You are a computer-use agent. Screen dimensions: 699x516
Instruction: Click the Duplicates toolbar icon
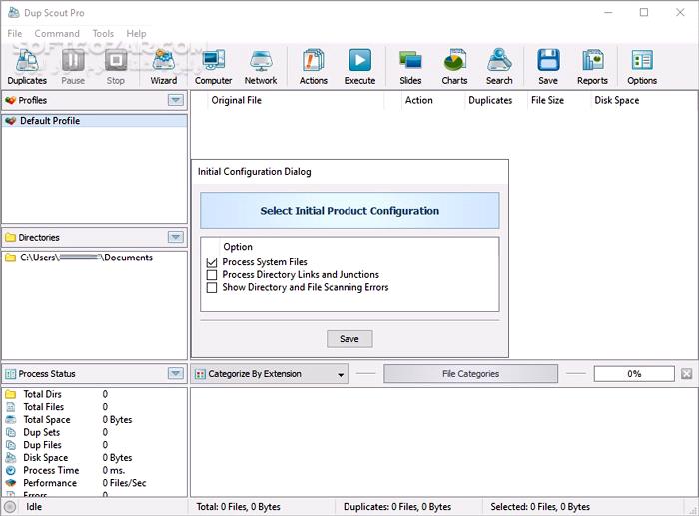[27, 61]
